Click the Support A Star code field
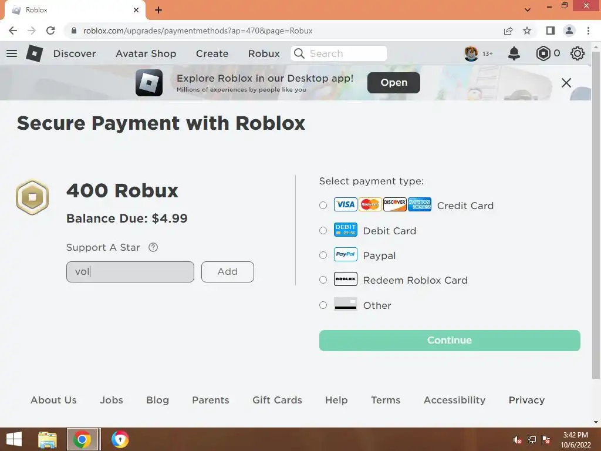The image size is (601, 451). pyautogui.click(x=130, y=271)
